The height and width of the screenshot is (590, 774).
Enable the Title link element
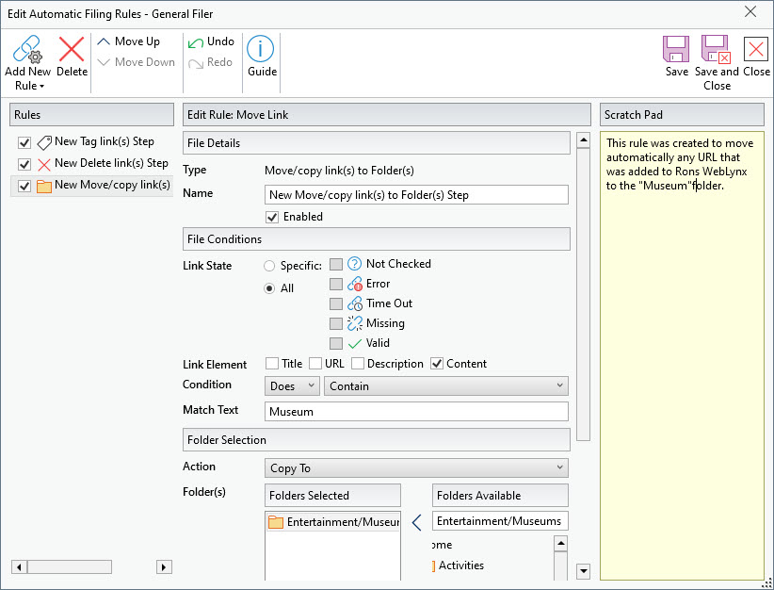point(271,364)
